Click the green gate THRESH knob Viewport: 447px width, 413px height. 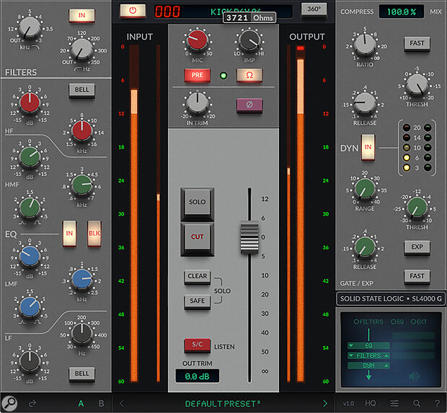[417, 207]
